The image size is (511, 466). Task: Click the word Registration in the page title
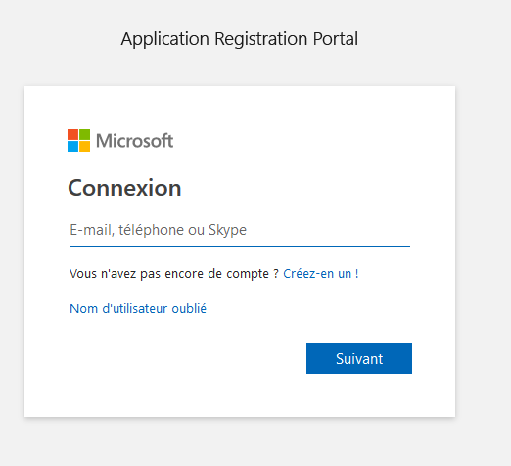click(x=260, y=39)
